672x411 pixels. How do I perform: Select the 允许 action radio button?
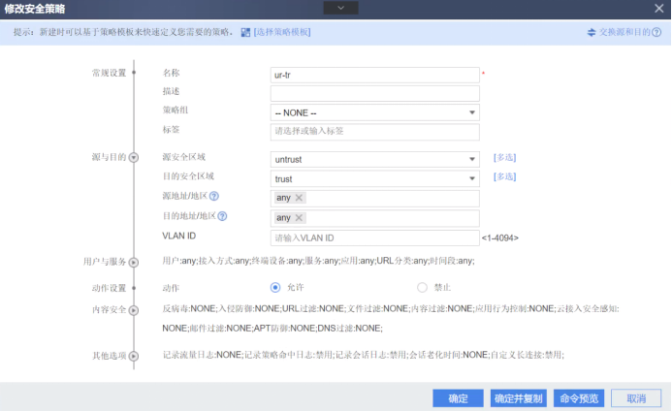point(275,288)
